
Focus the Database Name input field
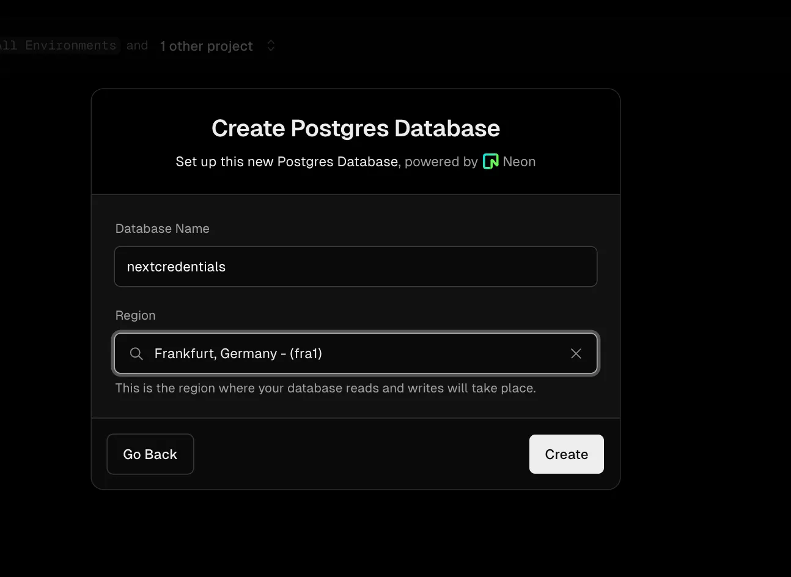tap(355, 266)
